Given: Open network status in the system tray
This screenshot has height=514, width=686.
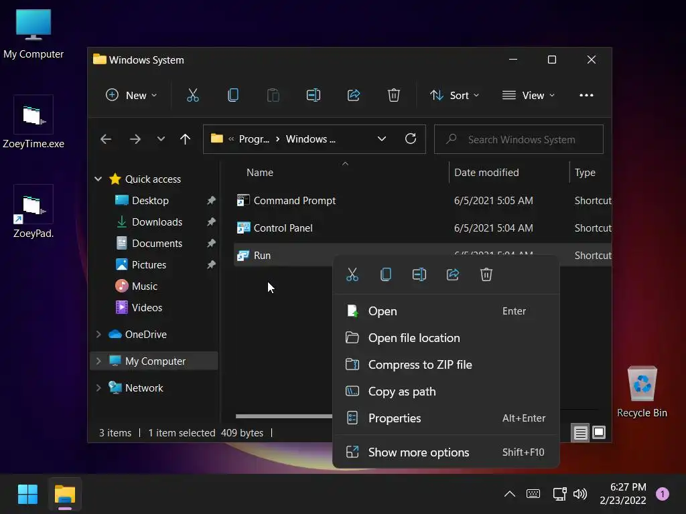Looking at the screenshot, I should (x=559, y=495).
